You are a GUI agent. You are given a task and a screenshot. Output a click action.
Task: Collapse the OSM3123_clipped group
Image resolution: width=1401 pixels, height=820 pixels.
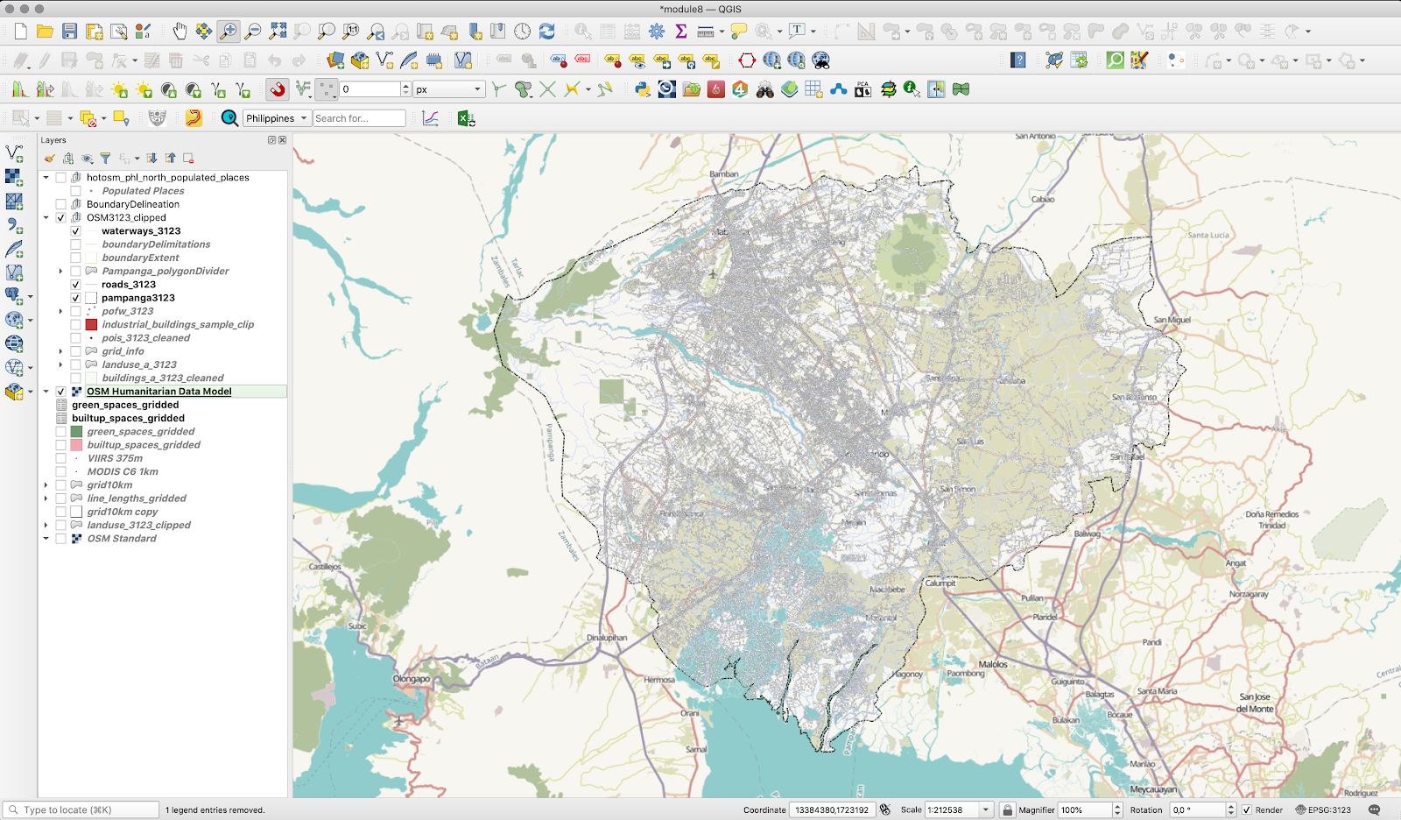coord(46,218)
